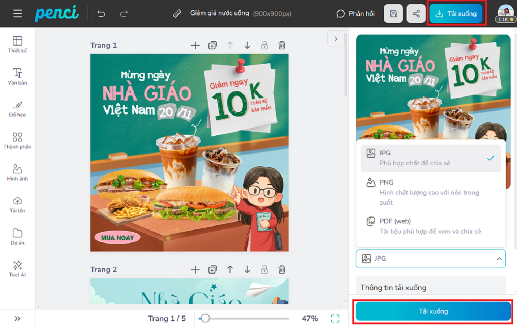Click the zoom slider handle
The image size is (517, 327).
[206, 318]
